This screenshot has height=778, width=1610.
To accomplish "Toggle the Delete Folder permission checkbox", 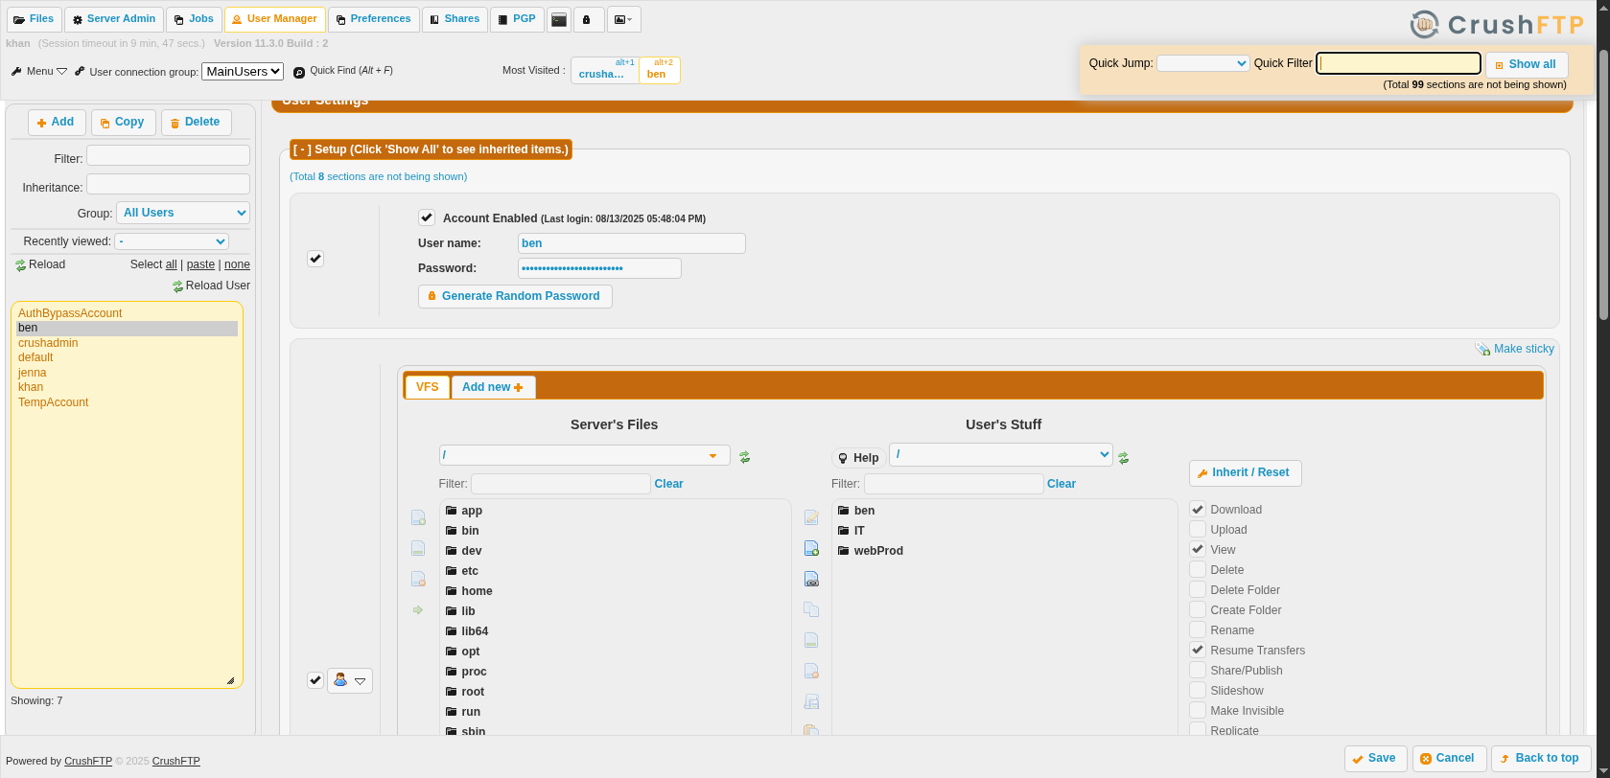I will pyautogui.click(x=1198, y=589).
